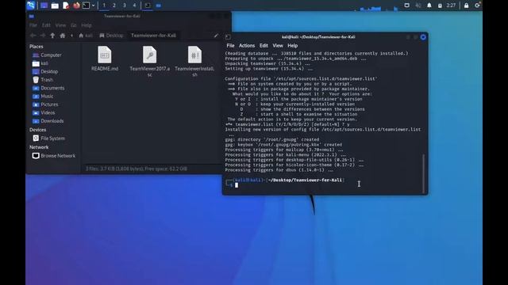Open Edit menu in terminal window

(x=264, y=46)
